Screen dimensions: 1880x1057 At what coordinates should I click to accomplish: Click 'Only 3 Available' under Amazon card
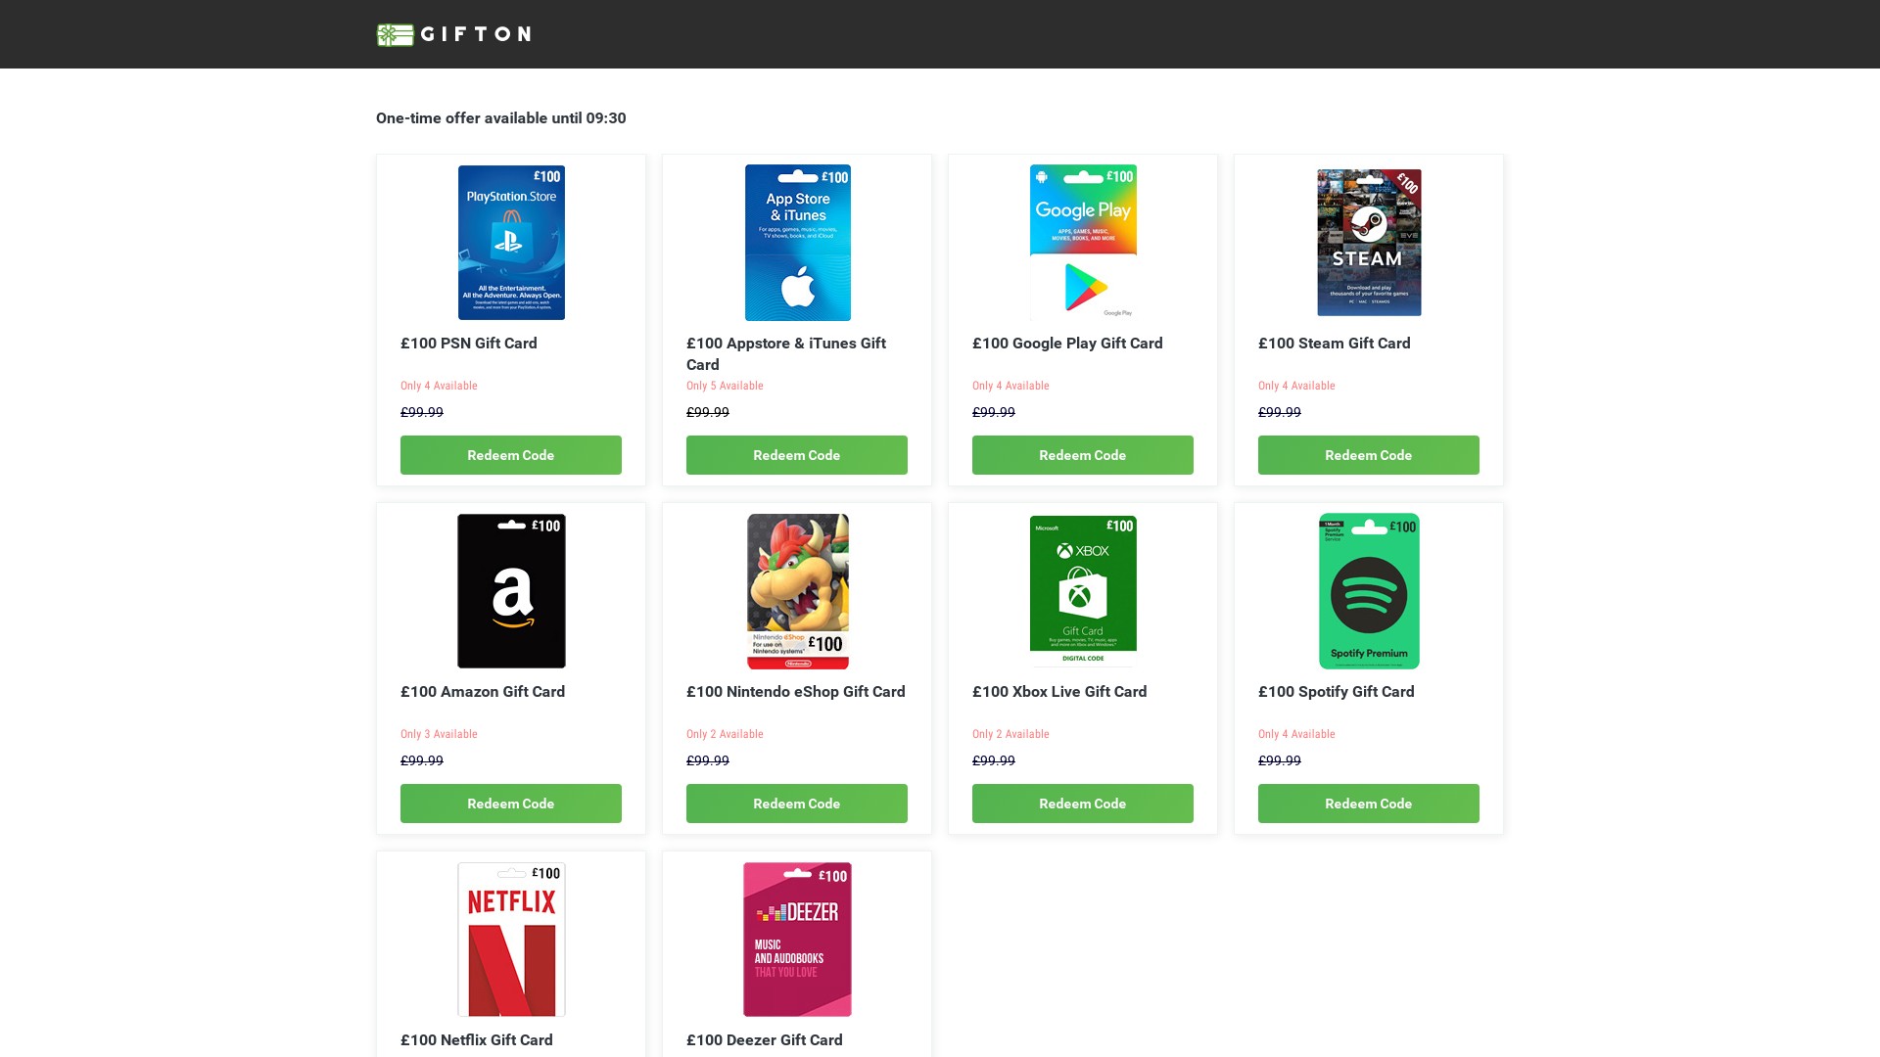439,734
